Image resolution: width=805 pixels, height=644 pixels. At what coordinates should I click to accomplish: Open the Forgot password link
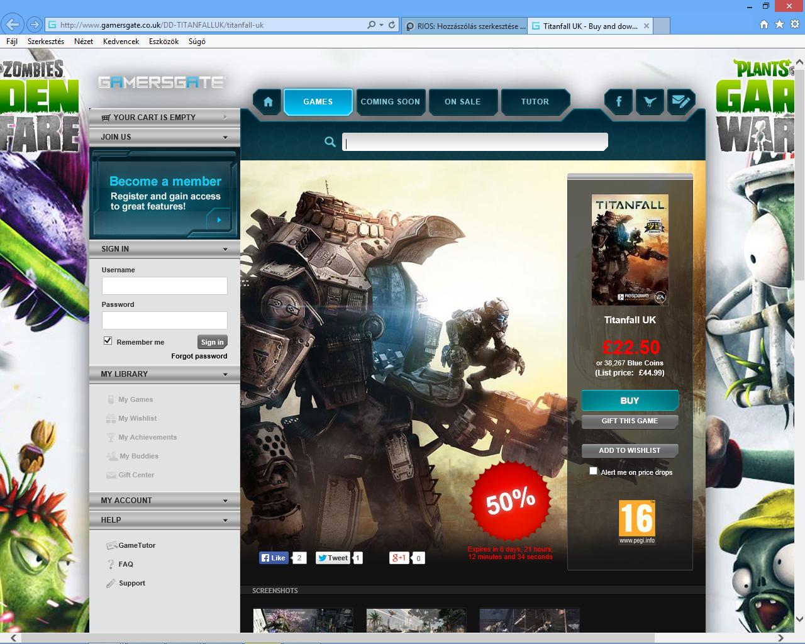point(199,356)
